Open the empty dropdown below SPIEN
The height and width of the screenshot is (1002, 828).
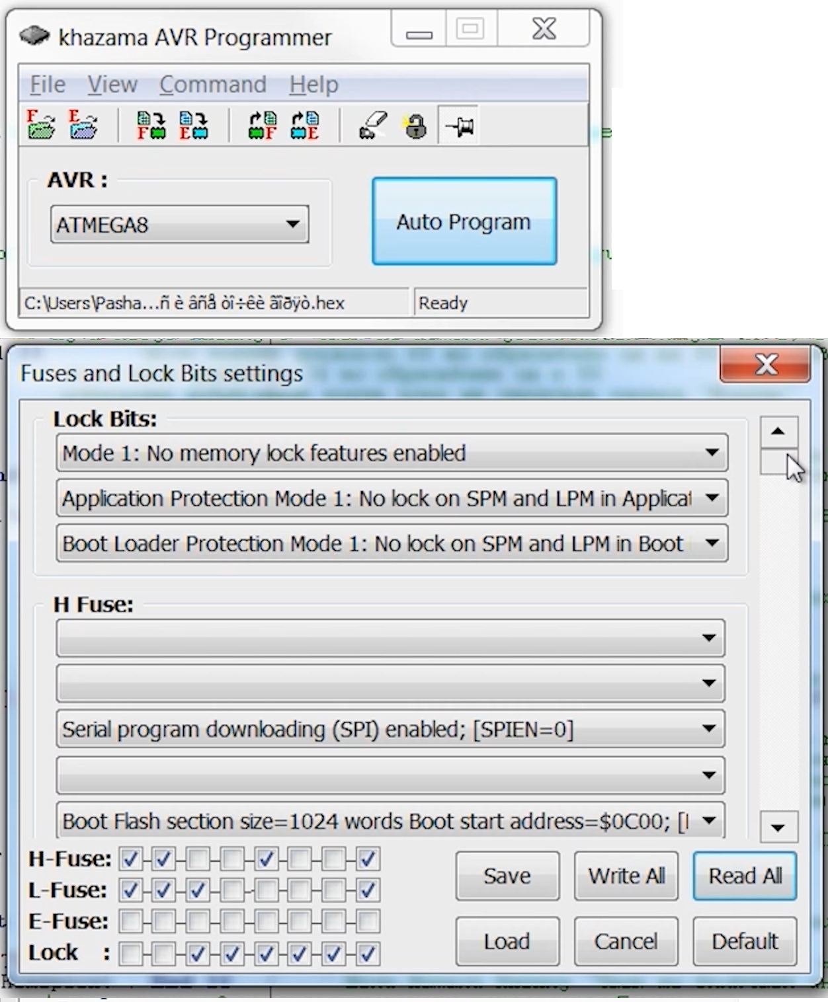[390, 775]
